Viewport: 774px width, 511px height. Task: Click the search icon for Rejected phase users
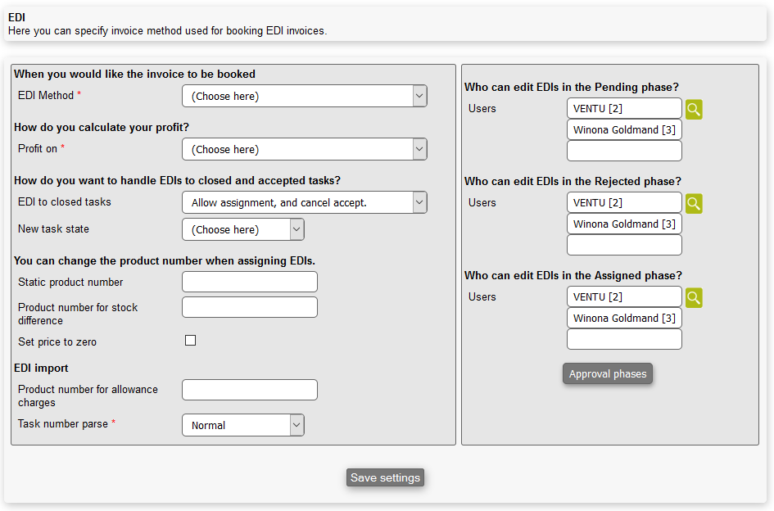[x=694, y=204]
